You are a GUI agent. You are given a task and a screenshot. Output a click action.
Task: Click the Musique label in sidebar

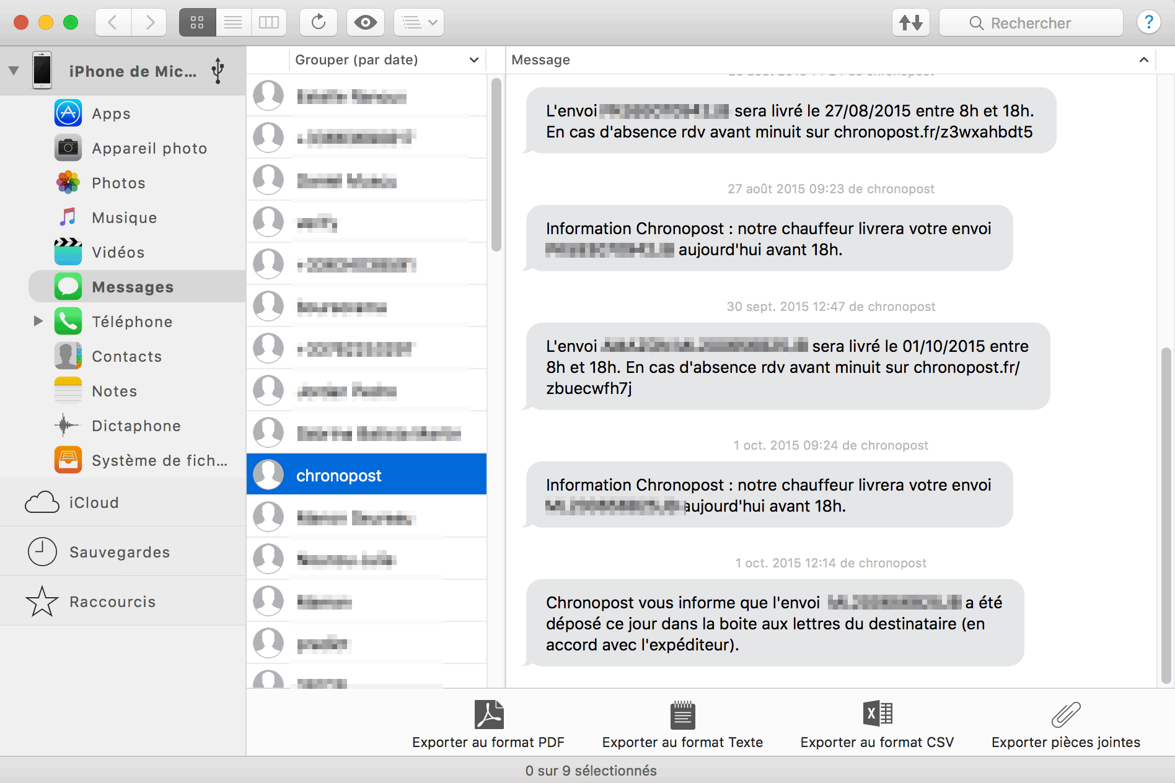point(125,218)
